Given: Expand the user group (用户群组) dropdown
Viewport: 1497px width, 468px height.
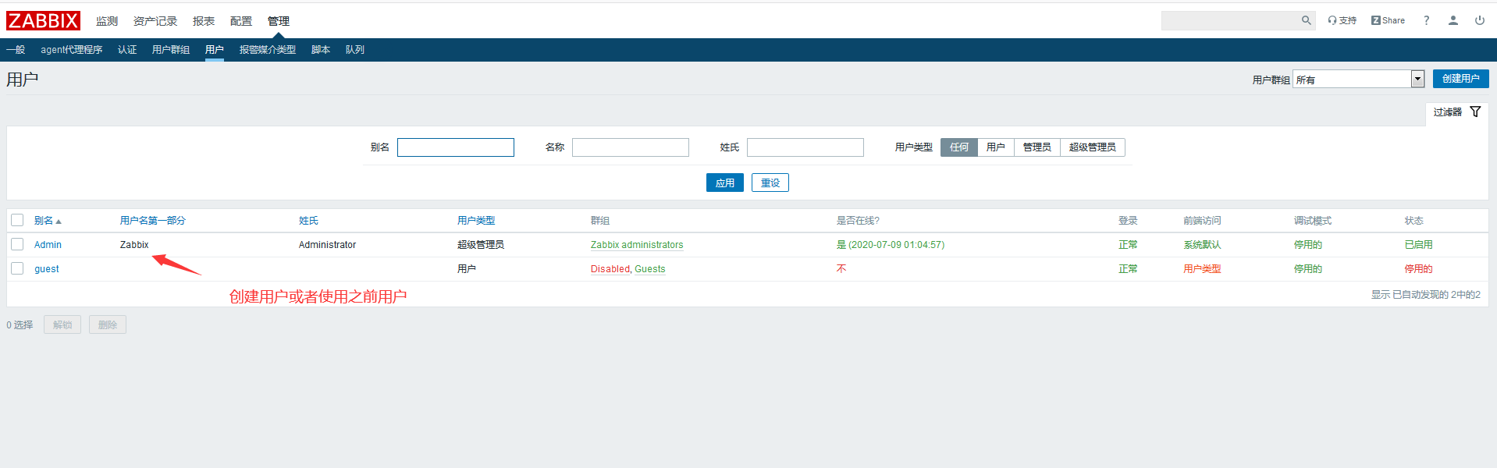Looking at the screenshot, I should tap(1417, 80).
